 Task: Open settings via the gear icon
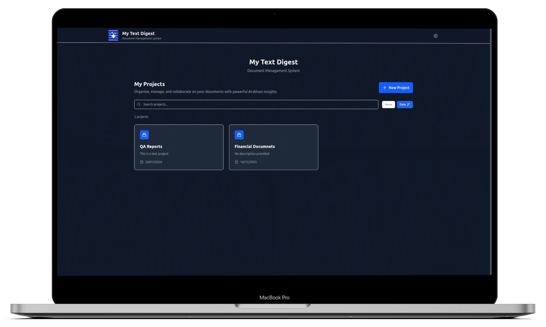(435, 36)
